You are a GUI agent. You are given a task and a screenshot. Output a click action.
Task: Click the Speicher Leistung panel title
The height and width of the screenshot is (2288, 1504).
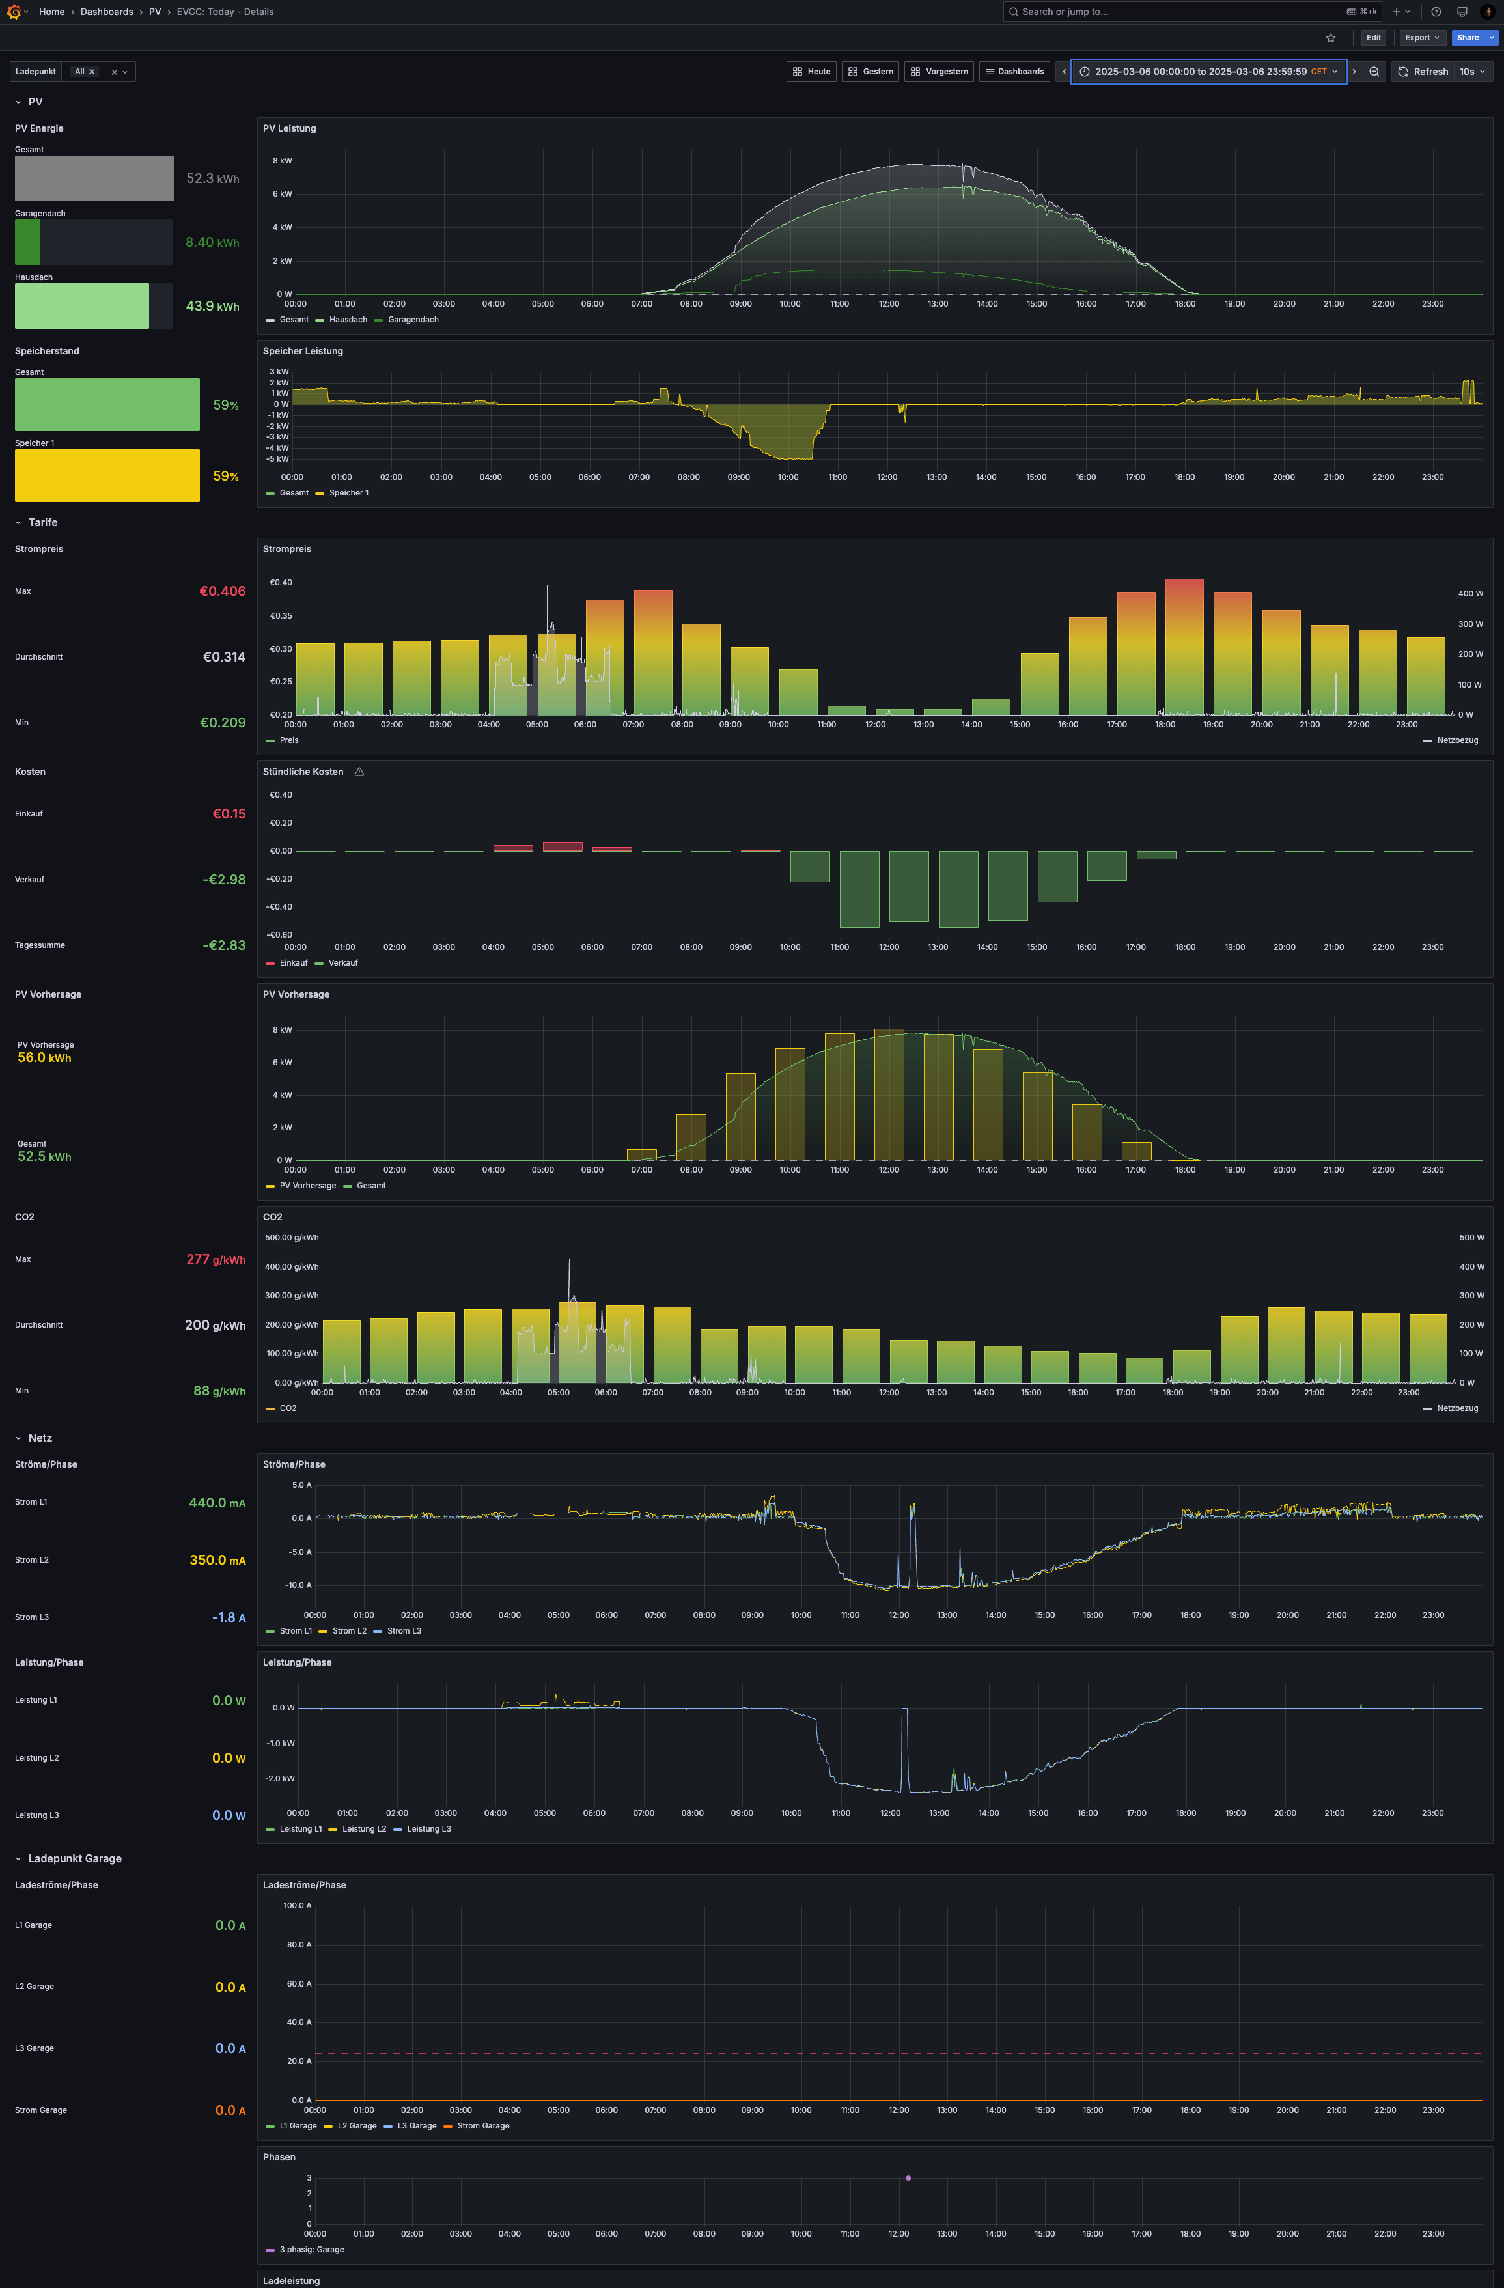point(303,352)
